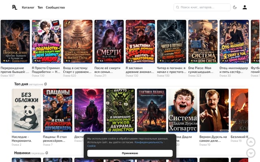The width and height of the screenshot is (260, 162).
Task: Click title 'Я заставил древние аномалии'
Action: [x=140, y=70]
